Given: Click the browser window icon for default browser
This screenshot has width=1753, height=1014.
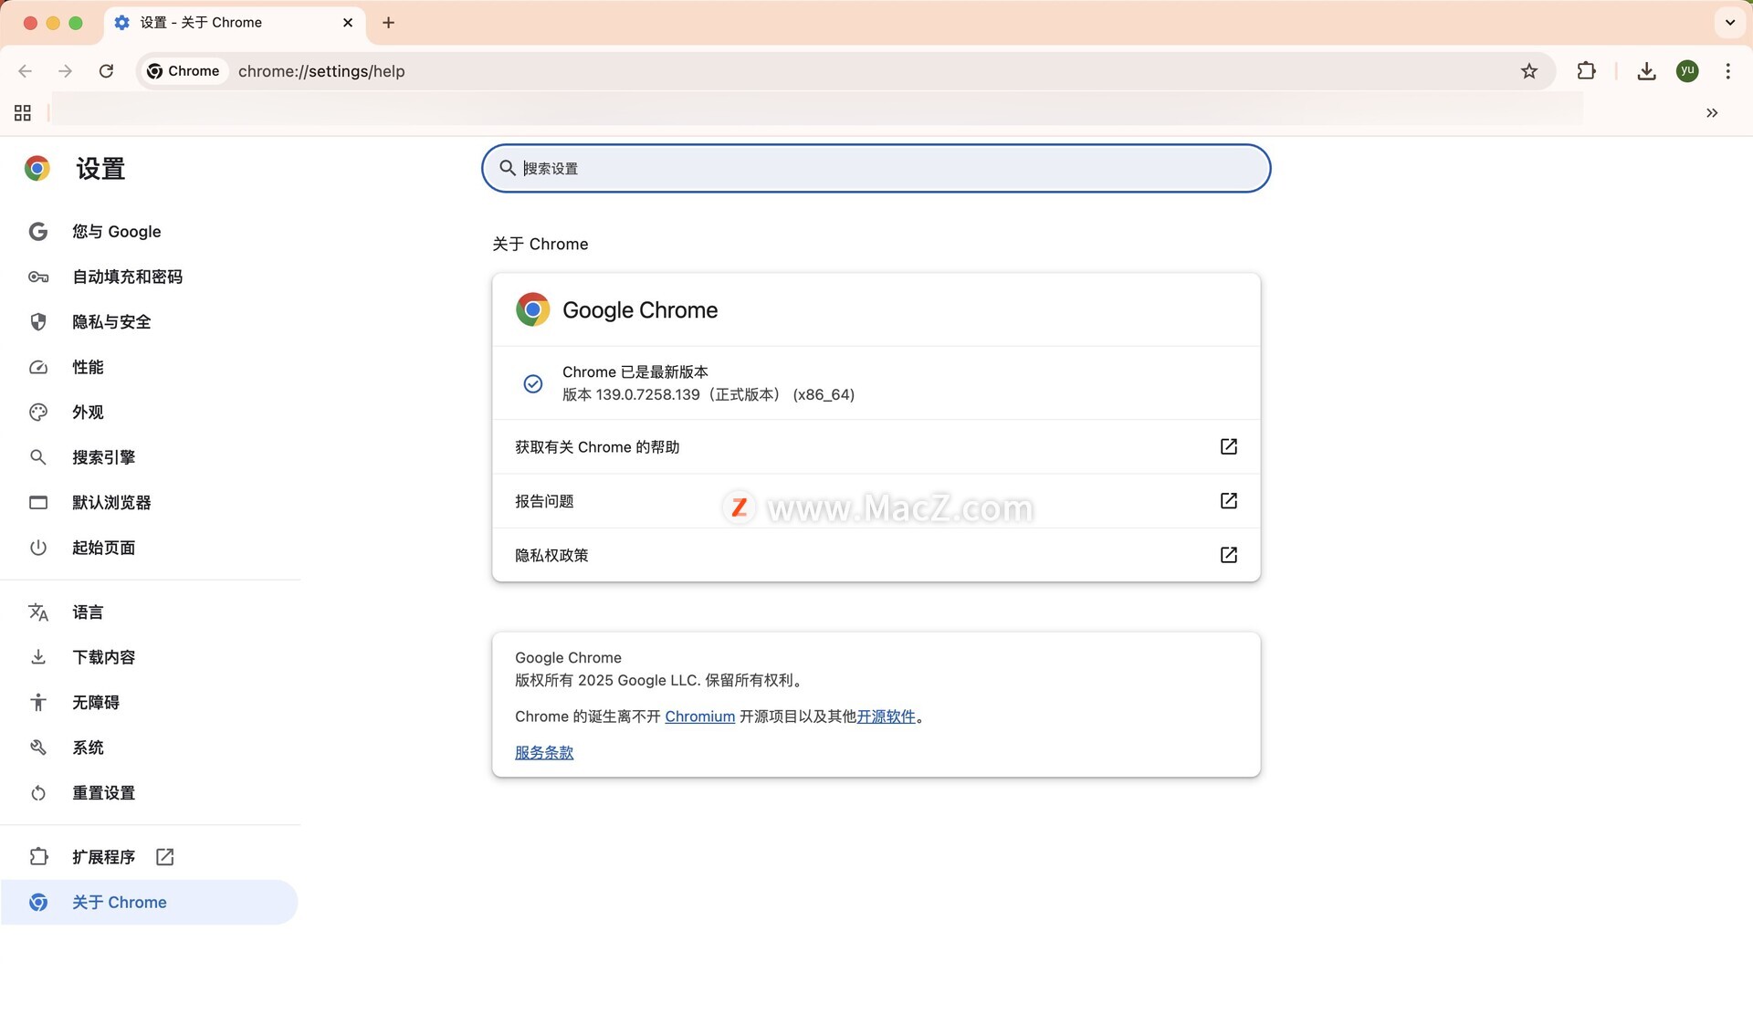Looking at the screenshot, I should tap(38, 503).
